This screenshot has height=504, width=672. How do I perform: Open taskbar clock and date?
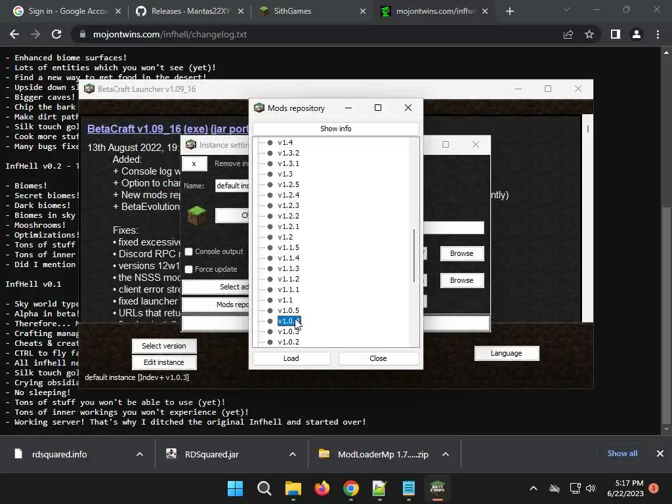(x=625, y=488)
